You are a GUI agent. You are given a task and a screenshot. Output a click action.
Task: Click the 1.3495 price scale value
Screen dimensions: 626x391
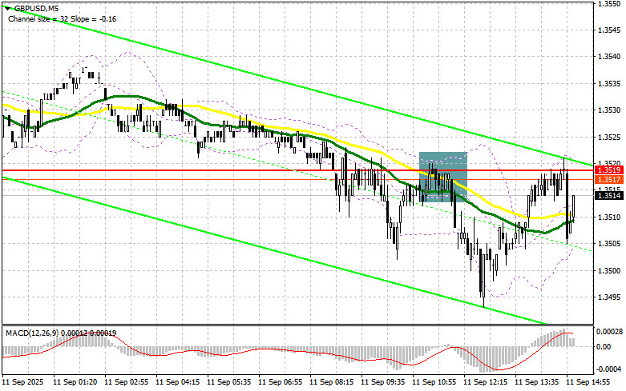click(x=609, y=297)
